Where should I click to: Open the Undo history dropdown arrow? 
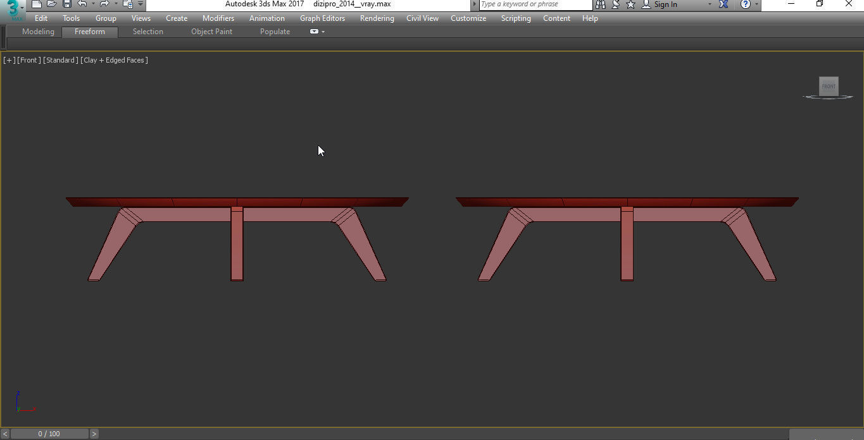(93, 4)
